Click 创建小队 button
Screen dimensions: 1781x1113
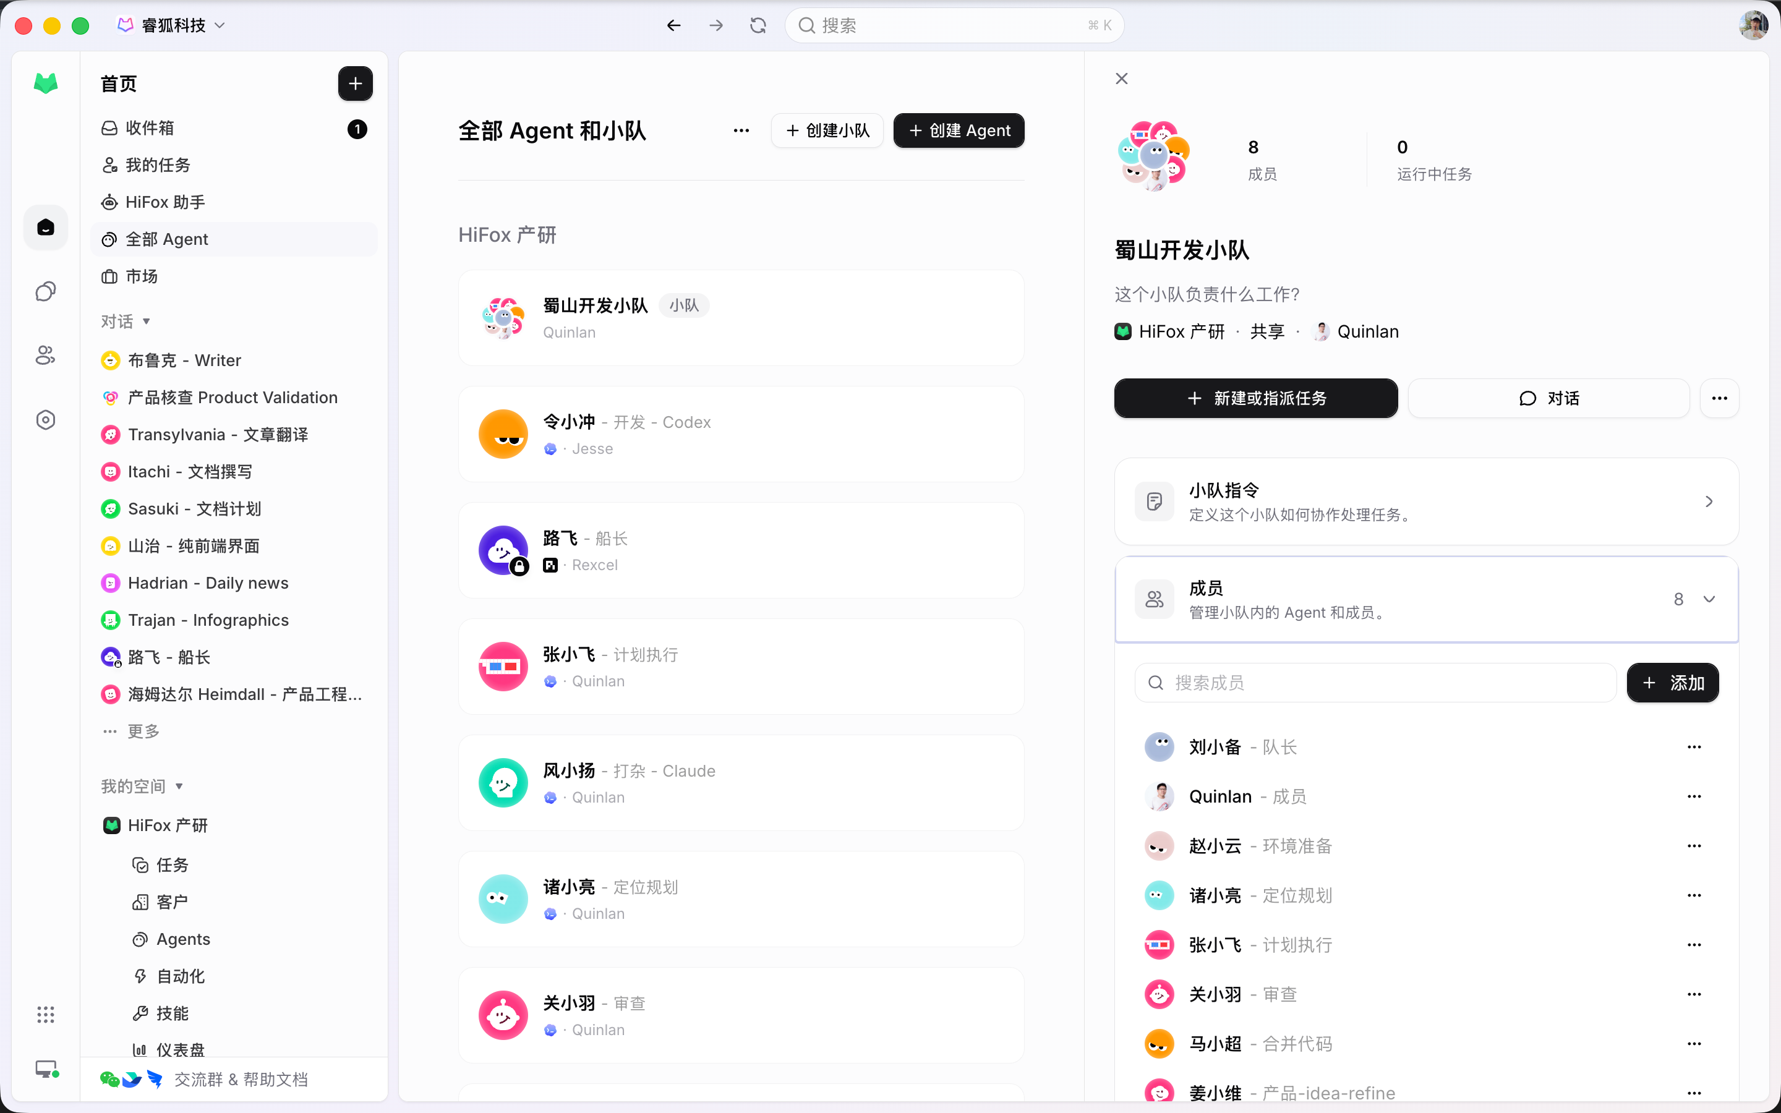pyautogui.click(x=827, y=131)
